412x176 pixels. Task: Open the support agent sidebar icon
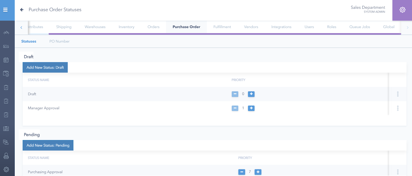(6, 156)
